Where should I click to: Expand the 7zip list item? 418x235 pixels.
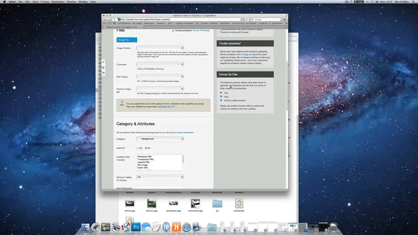coord(221,93)
